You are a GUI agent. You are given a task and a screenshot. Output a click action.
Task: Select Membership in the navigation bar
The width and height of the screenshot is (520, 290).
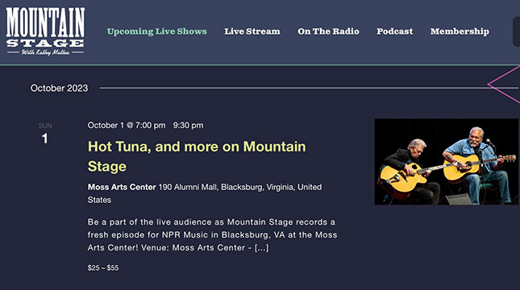click(460, 31)
